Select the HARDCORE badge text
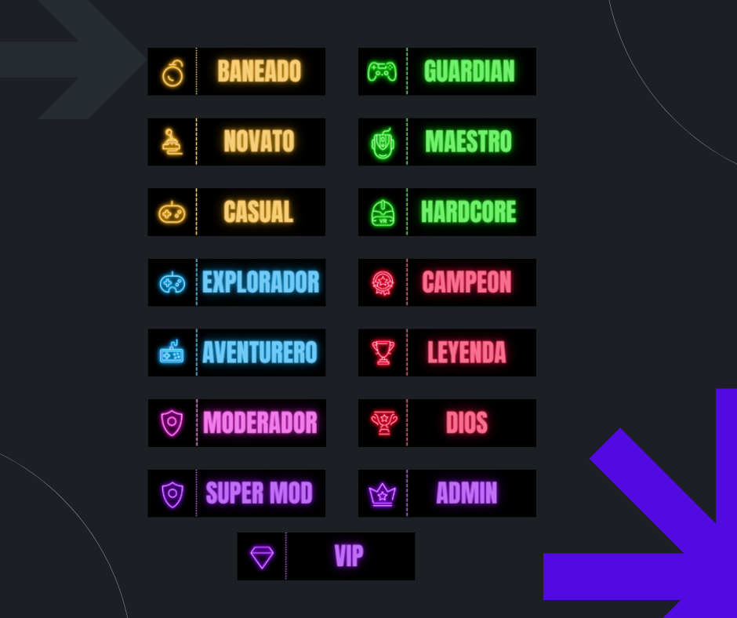Screen dimensions: 737x618 pos(469,212)
